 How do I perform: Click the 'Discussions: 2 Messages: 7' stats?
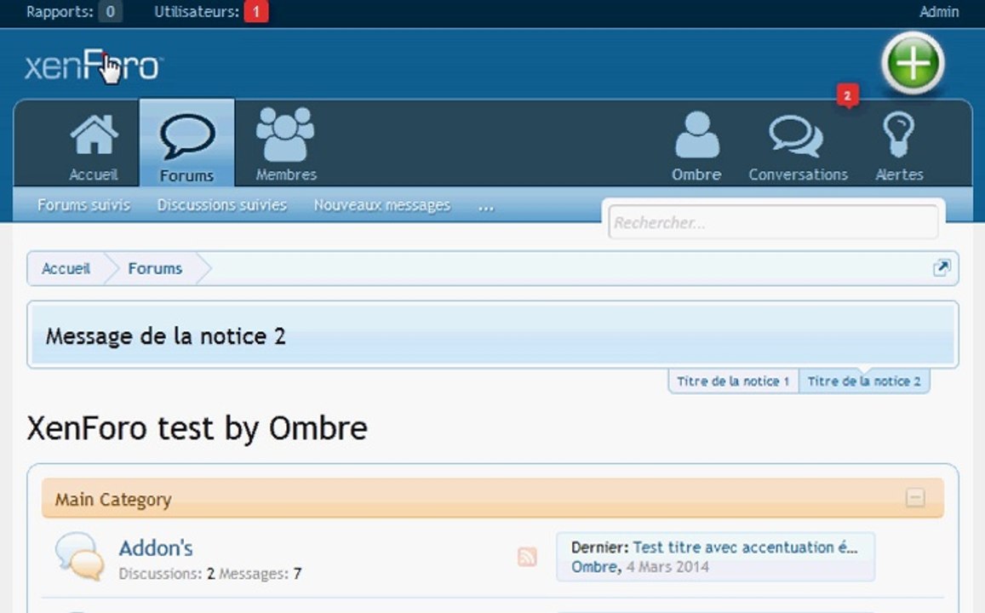(209, 574)
